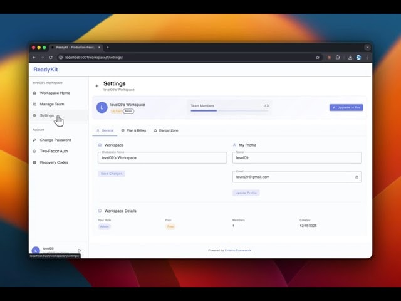Click the workspace avatar letter L
The image size is (401, 301).
tap(102, 107)
